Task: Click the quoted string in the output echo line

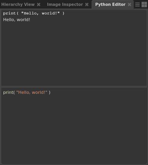Action: (40, 13)
